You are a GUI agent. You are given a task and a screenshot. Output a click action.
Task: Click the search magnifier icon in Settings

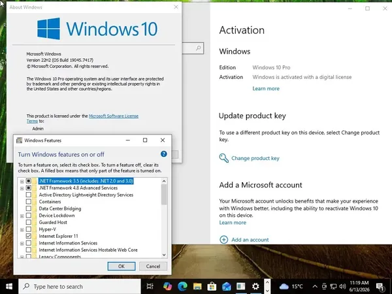pyautogui.click(x=198, y=48)
